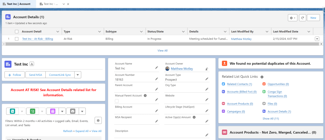325x140 pixels.
Task: Refresh the Account Details list
Action: click(302, 18)
